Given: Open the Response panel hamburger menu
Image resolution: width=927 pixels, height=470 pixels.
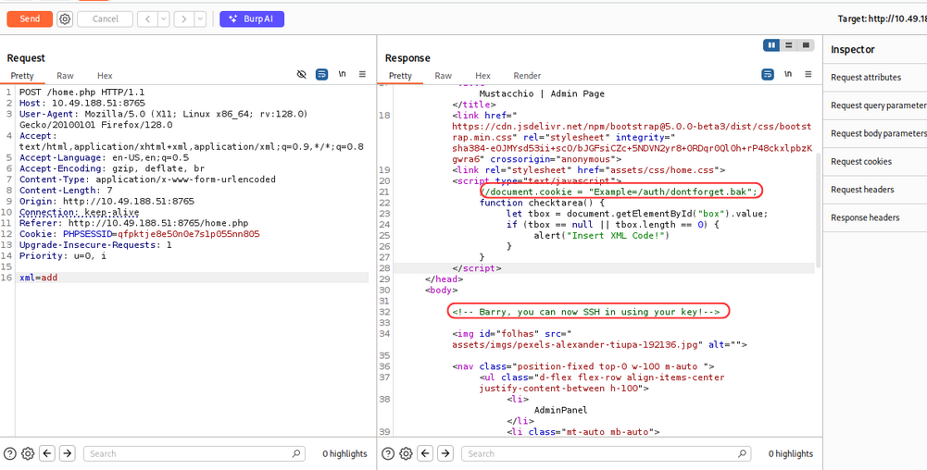Looking at the screenshot, I should coord(808,74).
